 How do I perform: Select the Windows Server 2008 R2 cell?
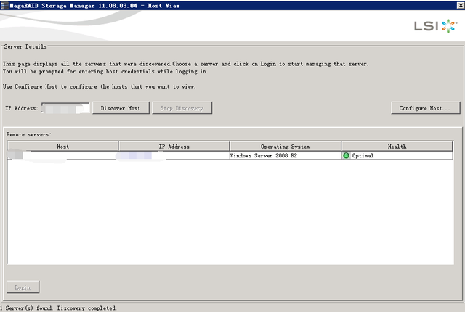(x=285, y=155)
